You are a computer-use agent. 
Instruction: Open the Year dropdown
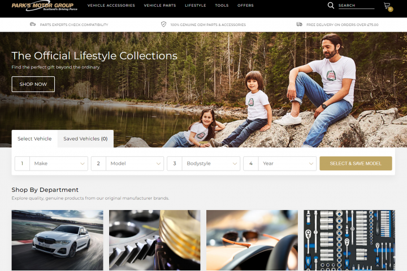tap(280, 163)
